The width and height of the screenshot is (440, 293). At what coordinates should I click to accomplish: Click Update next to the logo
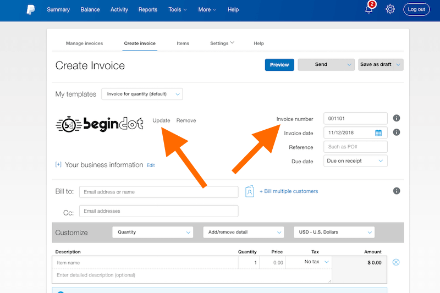coord(161,120)
